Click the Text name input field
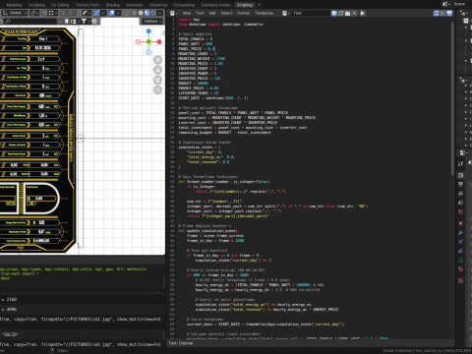 coord(312,13)
